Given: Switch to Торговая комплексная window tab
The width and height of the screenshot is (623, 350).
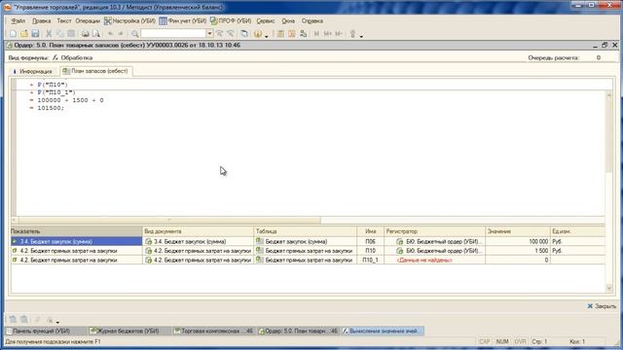Looking at the screenshot, I should pyautogui.click(x=214, y=331).
